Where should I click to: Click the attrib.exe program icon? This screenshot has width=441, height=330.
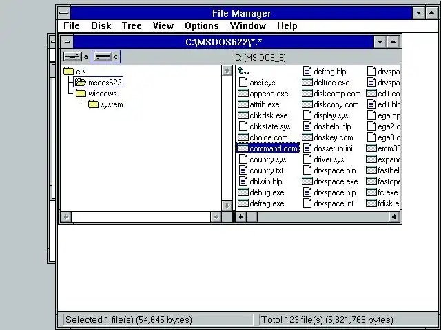click(x=243, y=104)
